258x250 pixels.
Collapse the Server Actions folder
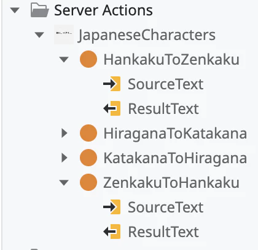tap(15, 10)
